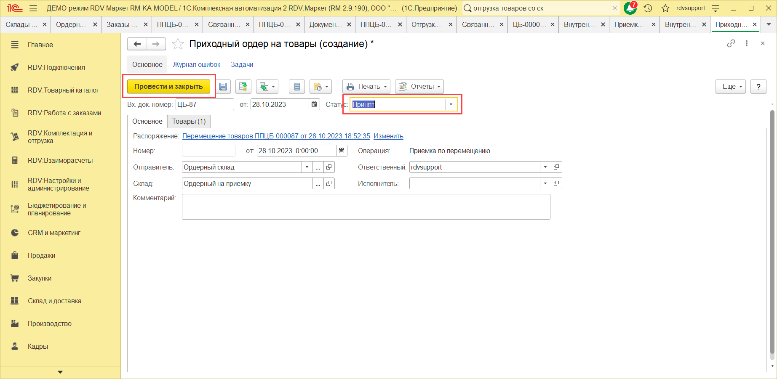Navigate back with the left arrow button
777x379 pixels.
pos(137,44)
